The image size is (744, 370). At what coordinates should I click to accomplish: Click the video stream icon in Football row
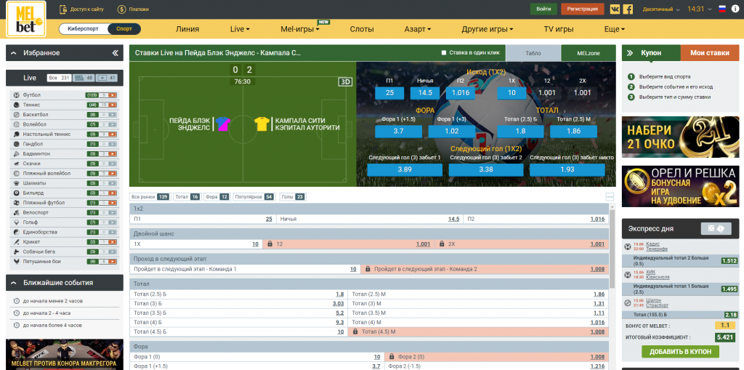coord(113,95)
